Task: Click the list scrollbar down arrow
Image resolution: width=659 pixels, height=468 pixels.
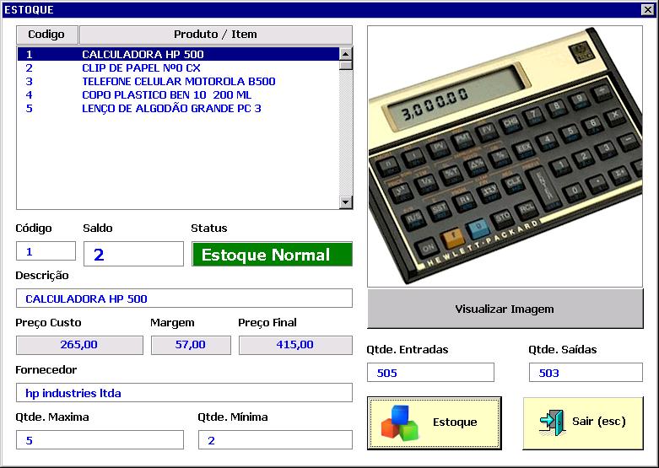Action: (x=345, y=202)
